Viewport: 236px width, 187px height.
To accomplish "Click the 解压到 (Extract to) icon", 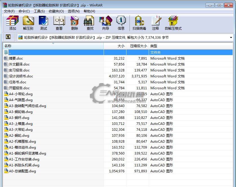I will [28, 21].
